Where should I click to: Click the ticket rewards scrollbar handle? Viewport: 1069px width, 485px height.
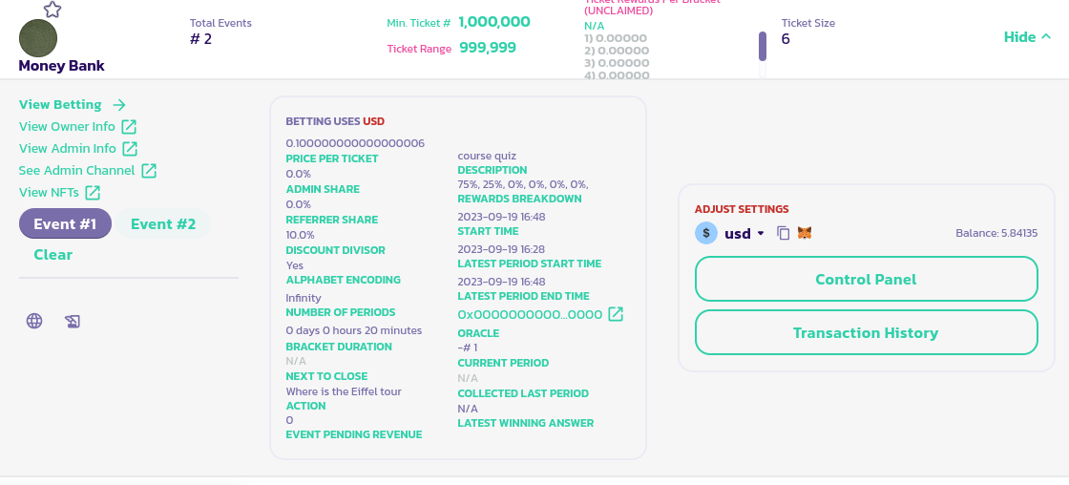(x=763, y=46)
